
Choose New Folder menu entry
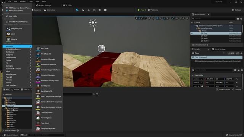13,16
